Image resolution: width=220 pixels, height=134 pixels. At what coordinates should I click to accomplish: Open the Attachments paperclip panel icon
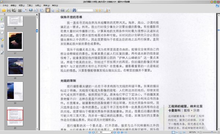coord(2,46)
